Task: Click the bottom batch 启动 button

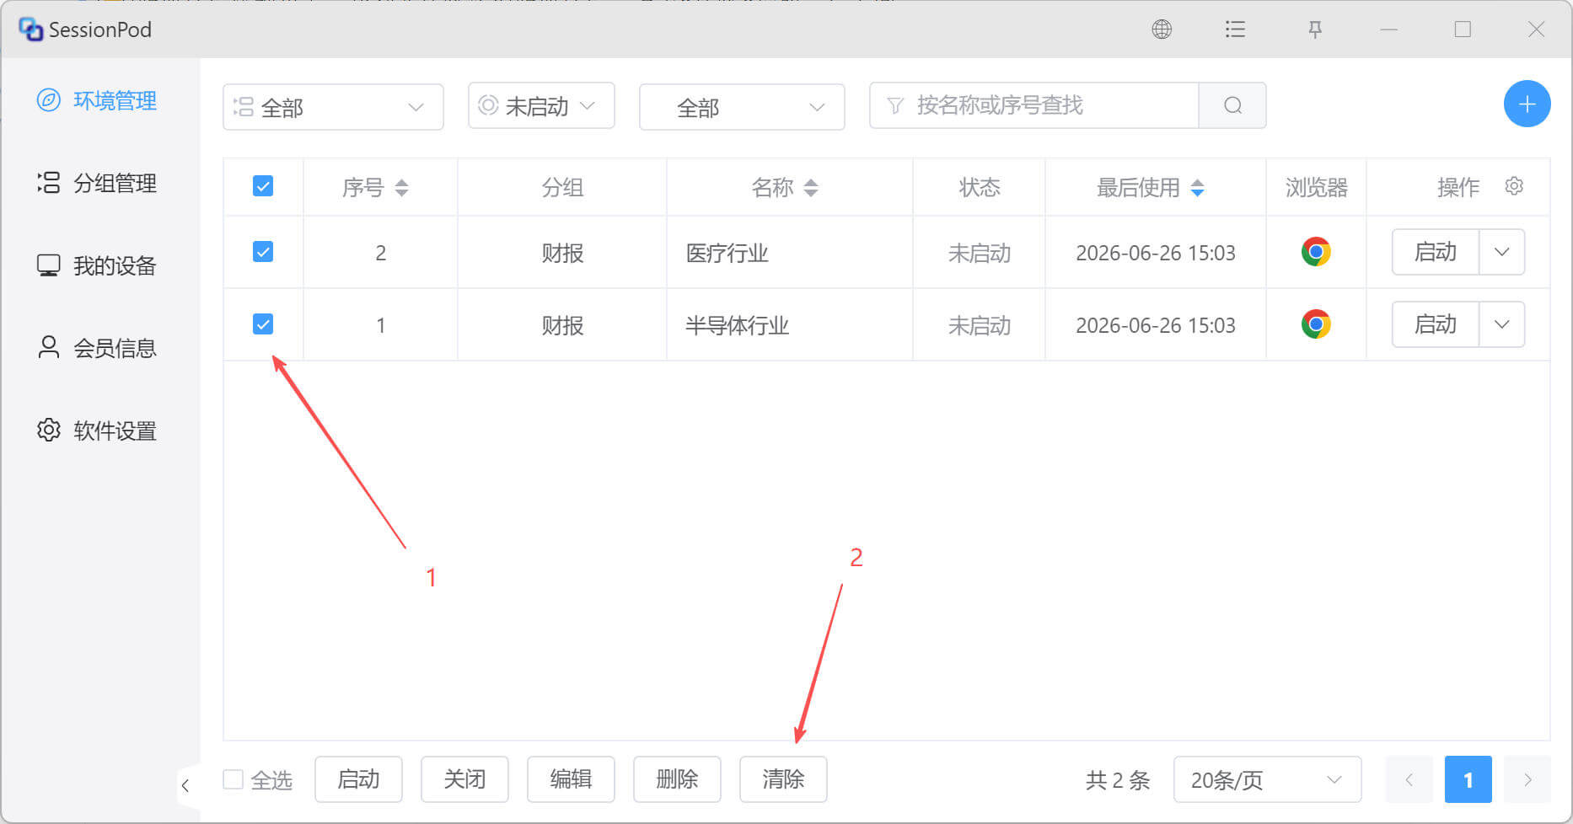Action: click(358, 779)
